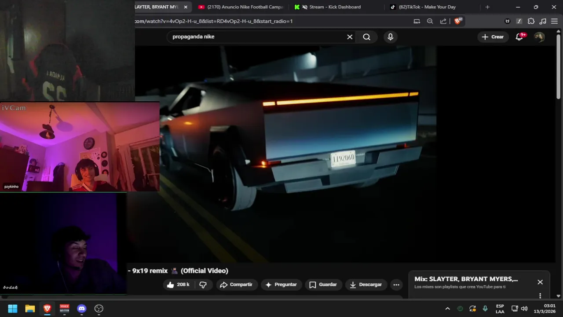Open a new browser tab
The width and height of the screenshot is (563, 317).
click(487, 7)
